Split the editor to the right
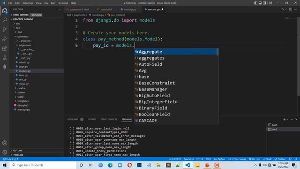300x169 pixels. coord(291,9)
